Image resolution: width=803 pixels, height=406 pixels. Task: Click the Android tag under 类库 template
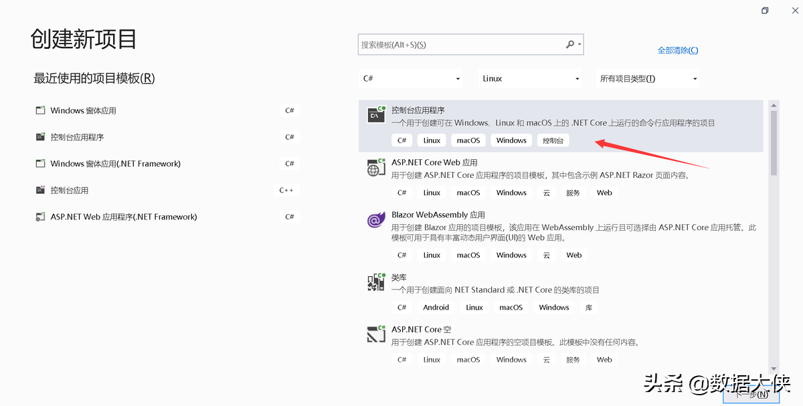(436, 308)
